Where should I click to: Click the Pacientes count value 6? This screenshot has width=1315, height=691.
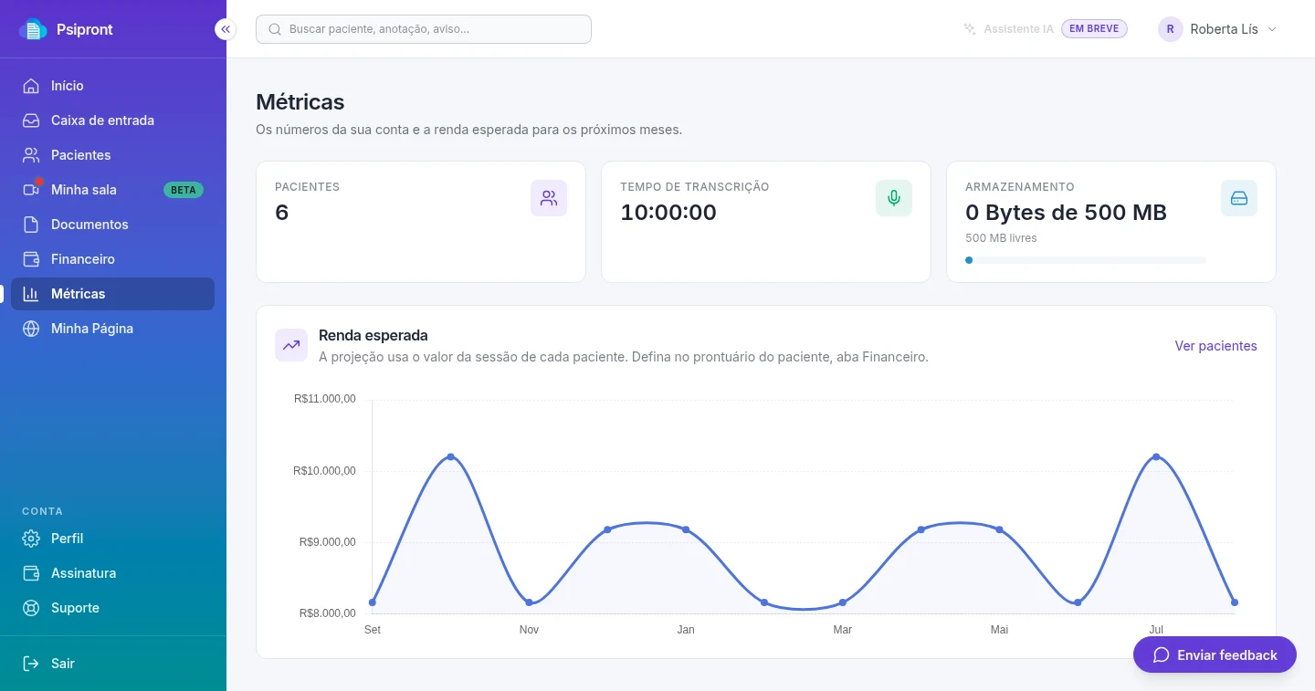pos(282,213)
